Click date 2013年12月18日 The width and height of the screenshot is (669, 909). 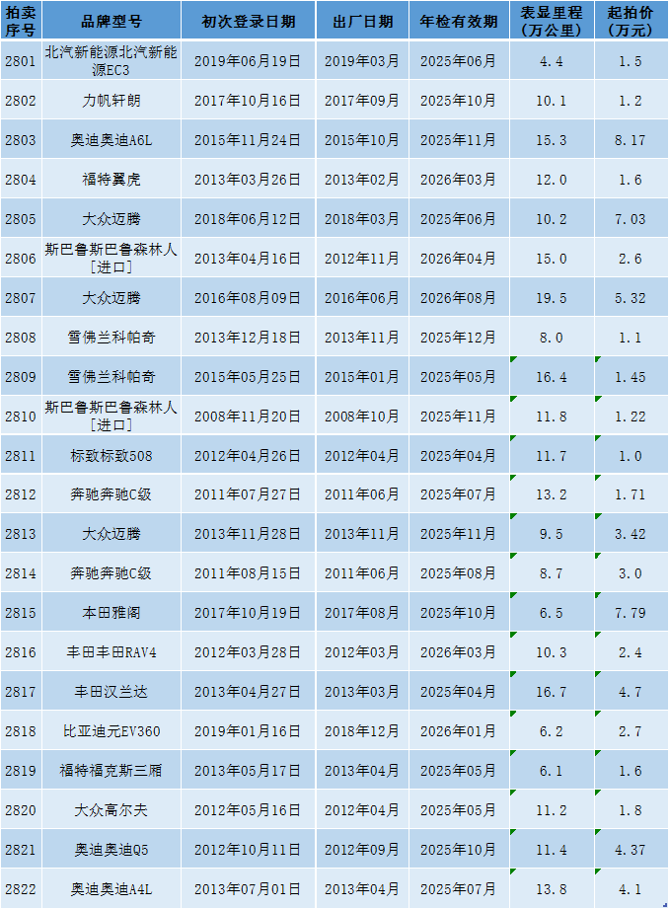pyautogui.click(x=248, y=337)
